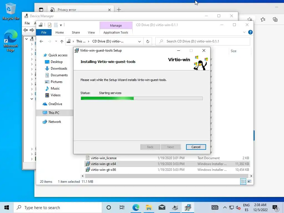Go back in File Explorer
Image resolution: width=284 pixels, height=213 pixels.
[x=41, y=42]
